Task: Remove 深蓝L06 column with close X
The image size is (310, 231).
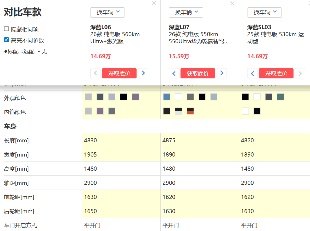Action: pos(154,3)
